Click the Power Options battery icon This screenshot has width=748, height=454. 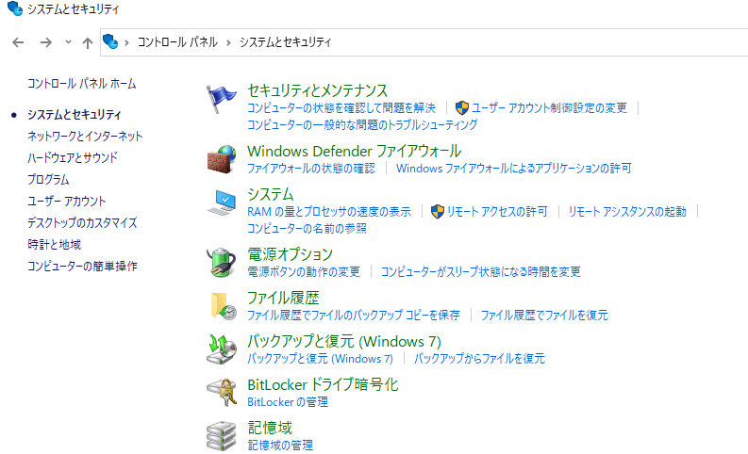pos(222,263)
